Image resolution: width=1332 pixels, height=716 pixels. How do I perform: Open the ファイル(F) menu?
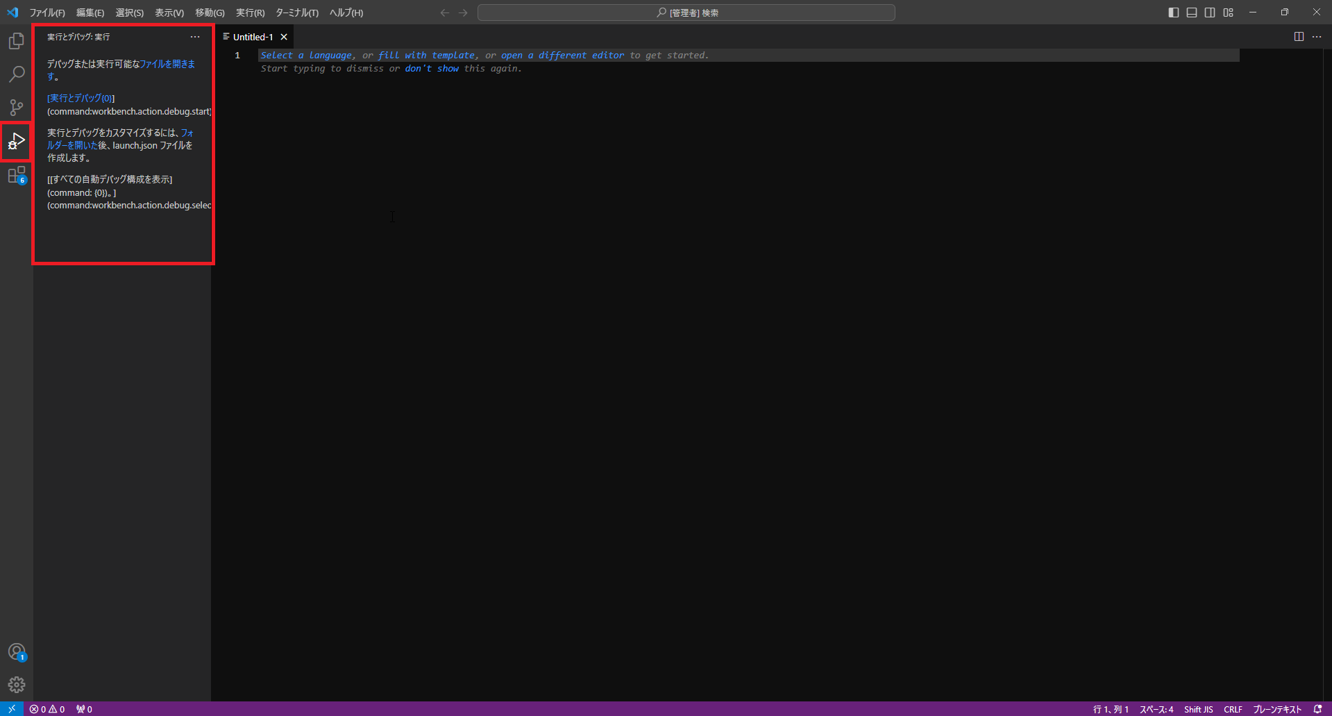click(x=47, y=13)
